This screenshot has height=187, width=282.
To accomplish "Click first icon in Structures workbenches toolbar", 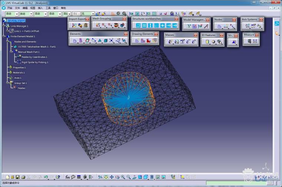I will (138, 26).
